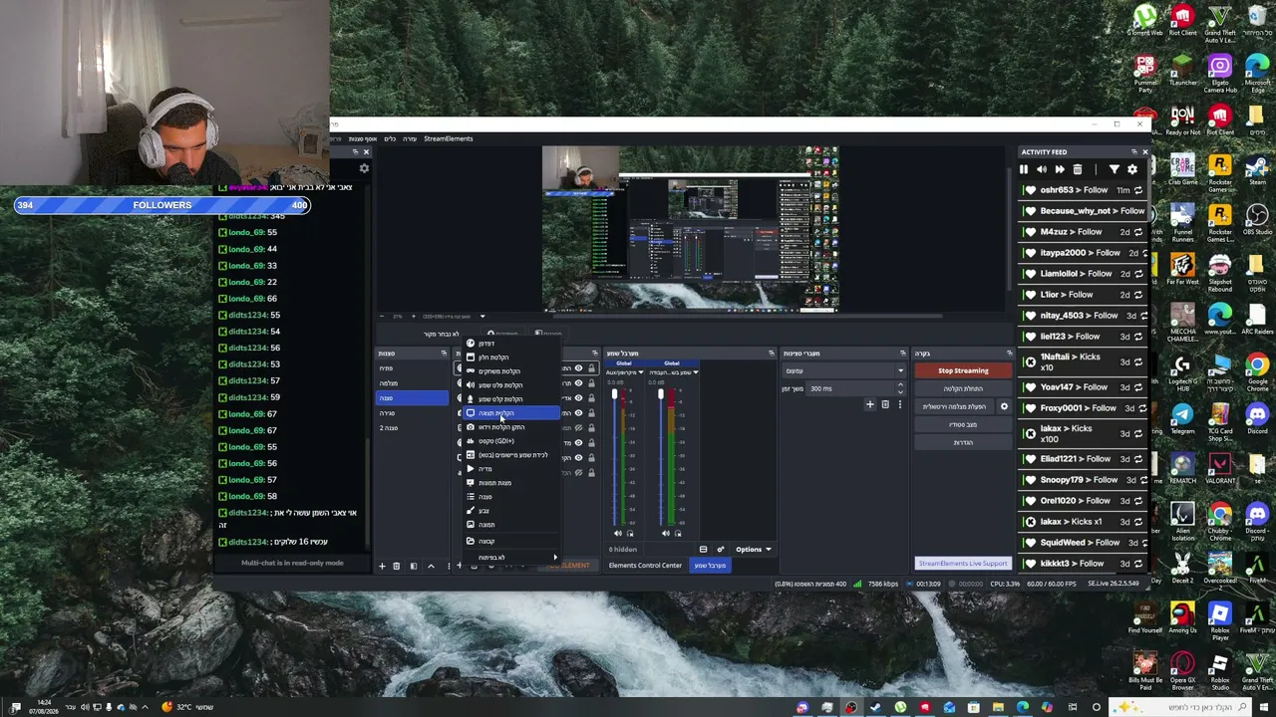Move the scene up with arrow icon
The height and width of the screenshot is (717, 1276).
click(x=431, y=566)
